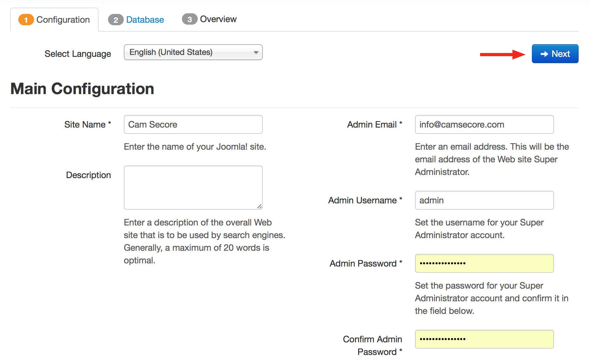Click the Select Language label

(x=78, y=54)
